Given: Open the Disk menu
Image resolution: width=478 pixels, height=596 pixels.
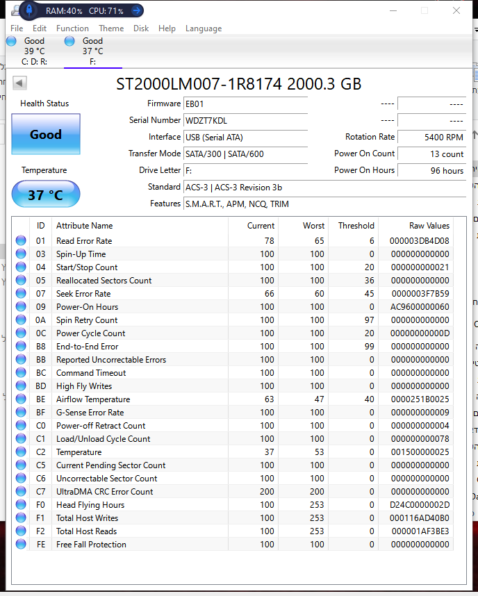Looking at the screenshot, I should (141, 28).
